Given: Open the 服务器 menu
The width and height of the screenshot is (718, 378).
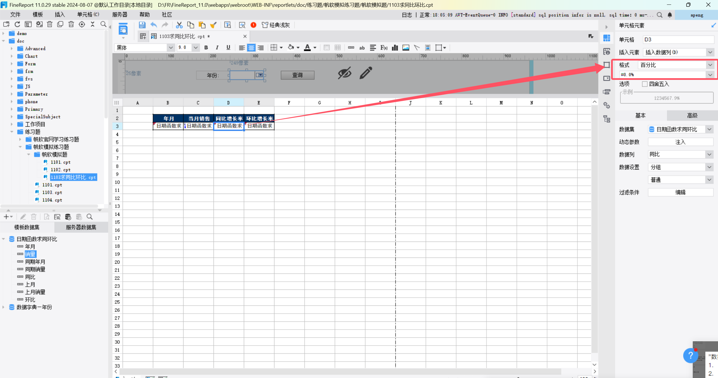Looking at the screenshot, I should [x=120, y=15].
